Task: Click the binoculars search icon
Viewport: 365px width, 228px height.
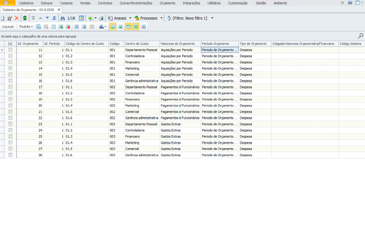Action: pyautogui.click(x=63, y=18)
